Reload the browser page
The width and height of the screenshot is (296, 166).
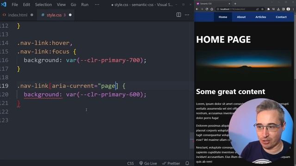click(x=207, y=9)
